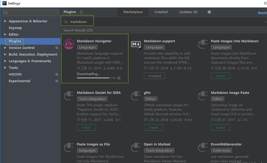The image size is (267, 163).
Task: Switch to the Installed tab
Action: [161, 12]
